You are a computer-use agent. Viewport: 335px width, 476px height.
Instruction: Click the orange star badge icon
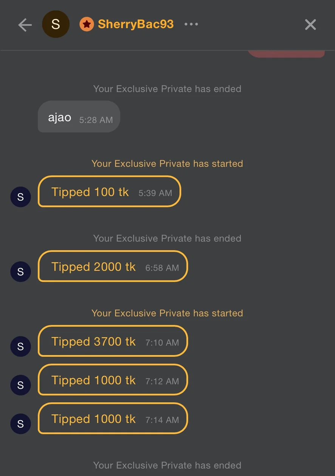[87, 25]
